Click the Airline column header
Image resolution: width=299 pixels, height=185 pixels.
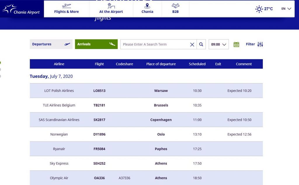click(59, 64)
